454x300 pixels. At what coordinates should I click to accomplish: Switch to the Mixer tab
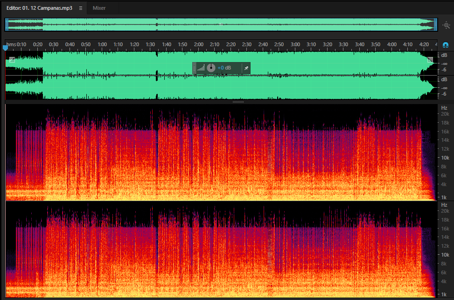pos(99,8)
